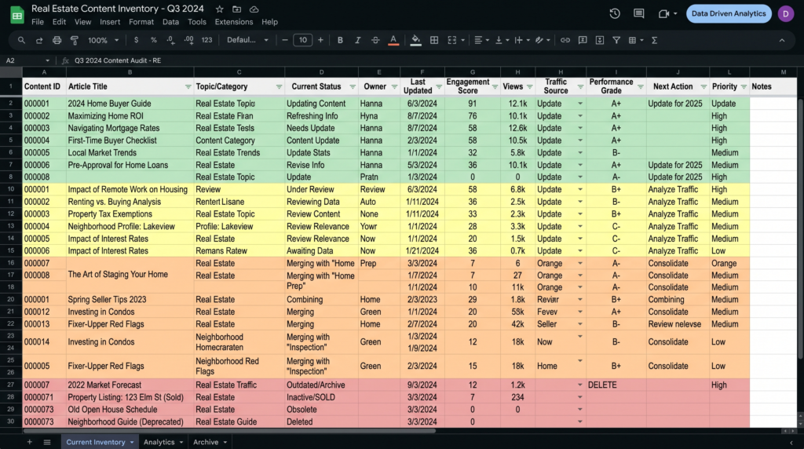
Task: Activate the paint format tool
Action: pos(75,40)
